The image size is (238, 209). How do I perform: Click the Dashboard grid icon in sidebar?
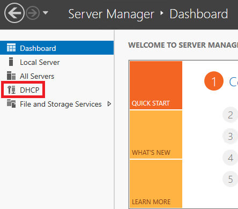[x=11, y=48]
